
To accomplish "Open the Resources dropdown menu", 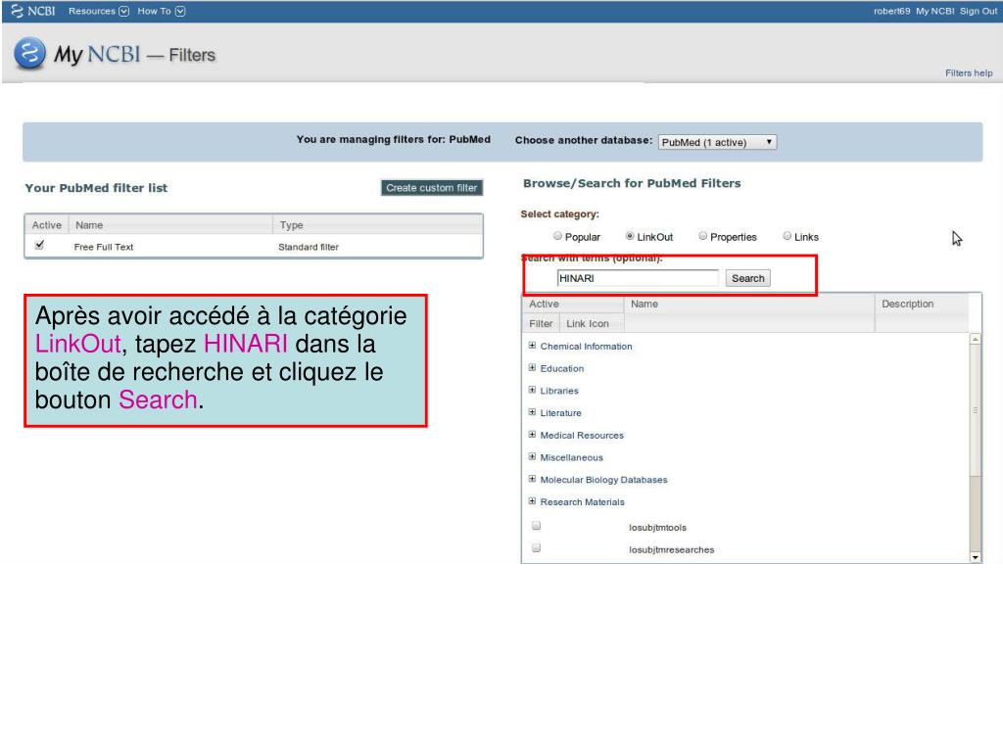I will [x=99, y=11].
